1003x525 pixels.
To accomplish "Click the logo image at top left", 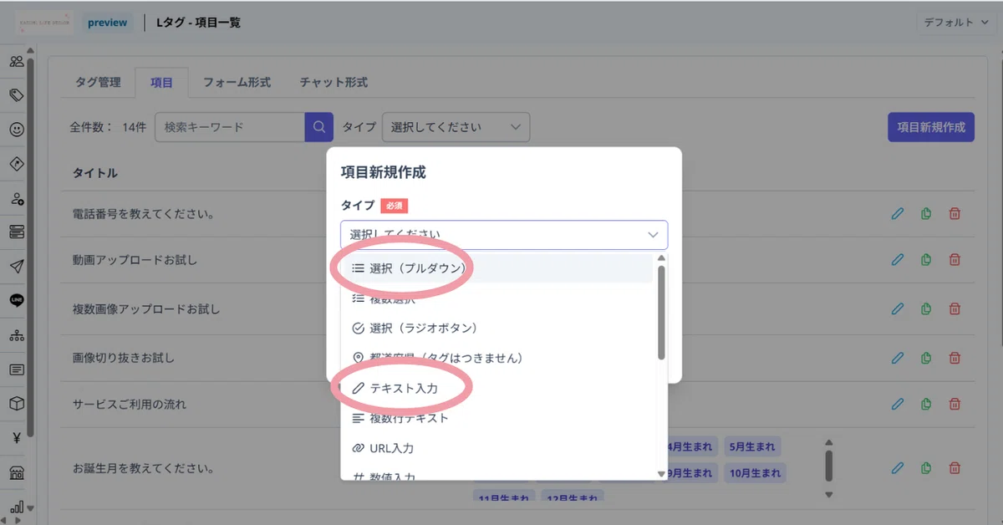I will tap(43, 23).
